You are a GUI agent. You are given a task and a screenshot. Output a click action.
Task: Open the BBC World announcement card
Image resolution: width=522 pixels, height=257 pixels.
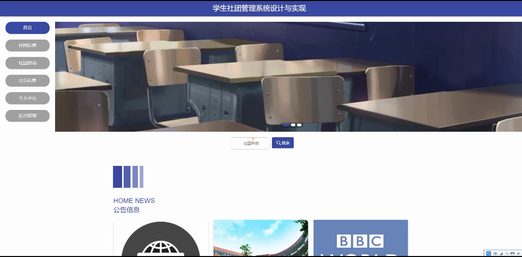pos(361,238)
